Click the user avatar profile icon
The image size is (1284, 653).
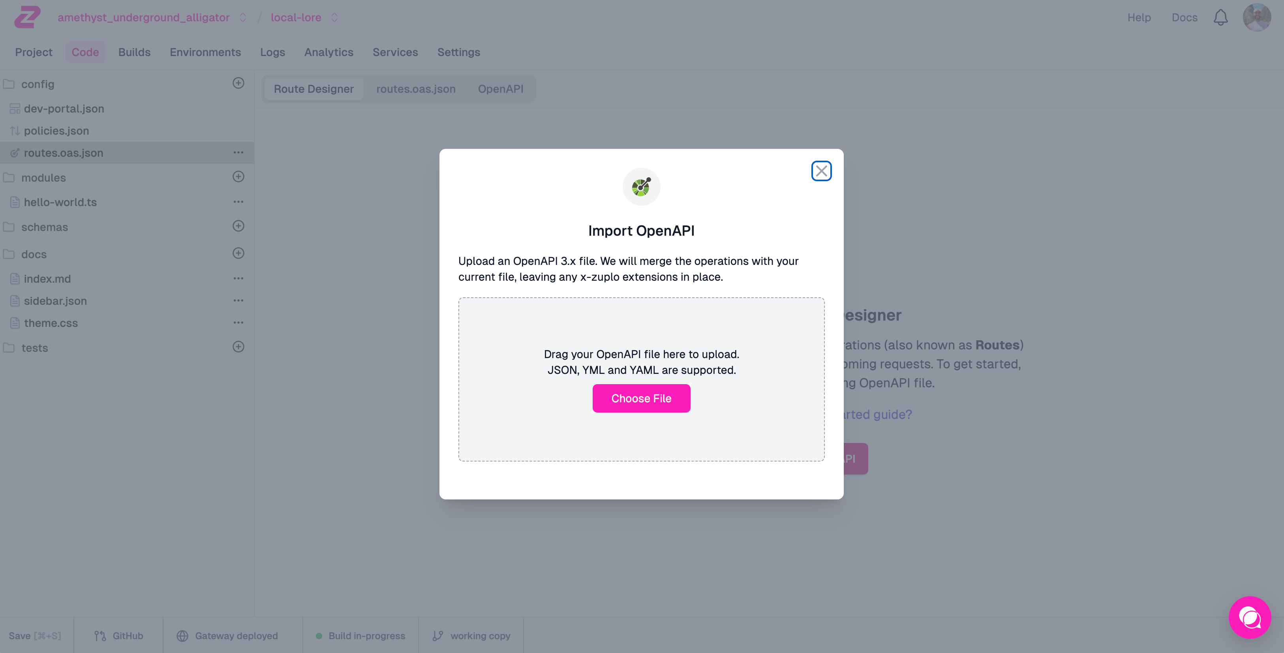click(1258, 17)
